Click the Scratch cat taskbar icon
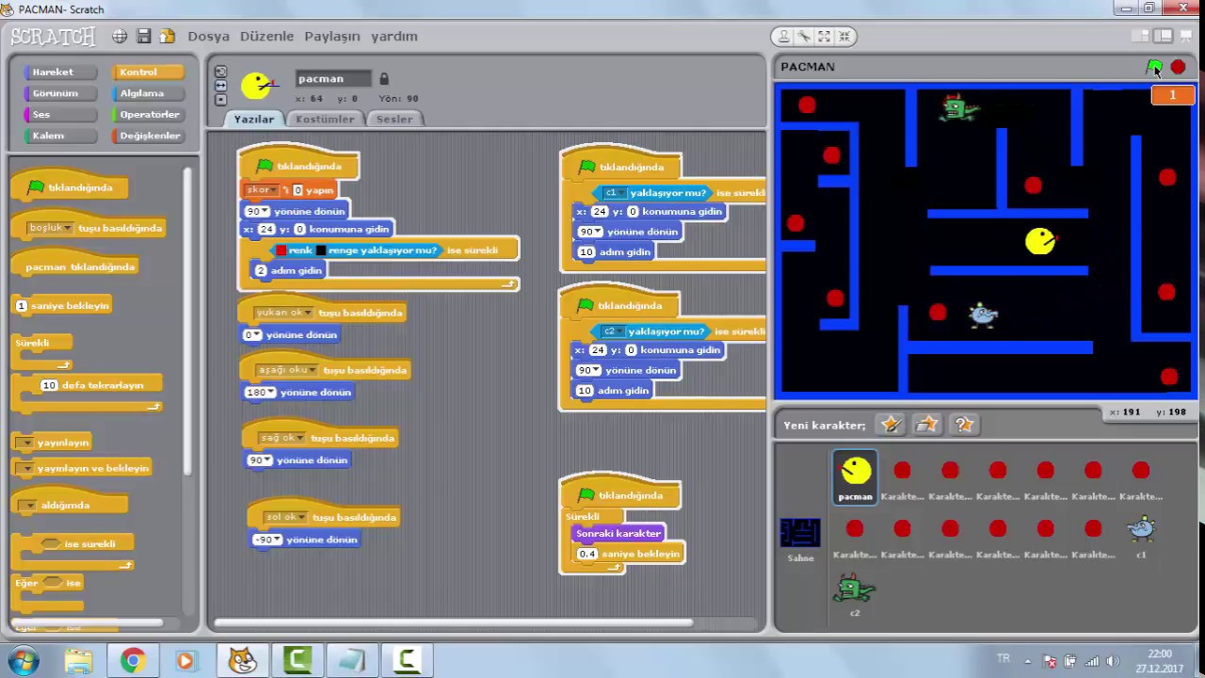 [x=242, y=660]
